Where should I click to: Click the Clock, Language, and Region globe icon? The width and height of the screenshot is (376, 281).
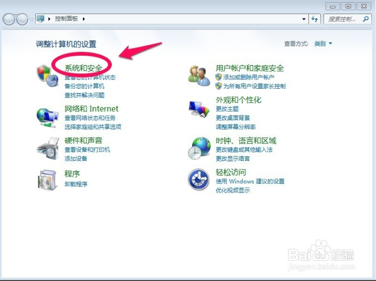pos(199,148)
